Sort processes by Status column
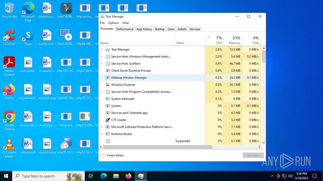Screen dimensions: 323x181 coord(190,41)
